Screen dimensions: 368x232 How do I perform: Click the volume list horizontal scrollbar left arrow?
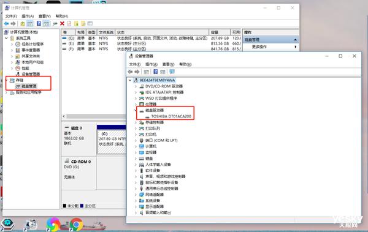tap(64, 116)
